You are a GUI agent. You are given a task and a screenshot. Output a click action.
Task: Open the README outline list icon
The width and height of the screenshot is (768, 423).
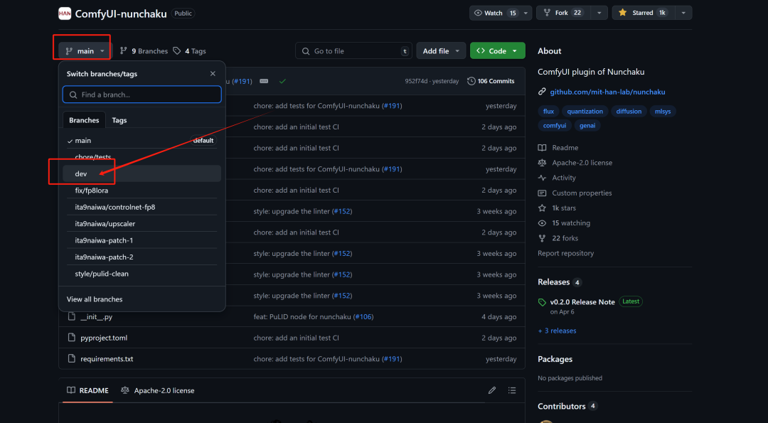point(512,390)
